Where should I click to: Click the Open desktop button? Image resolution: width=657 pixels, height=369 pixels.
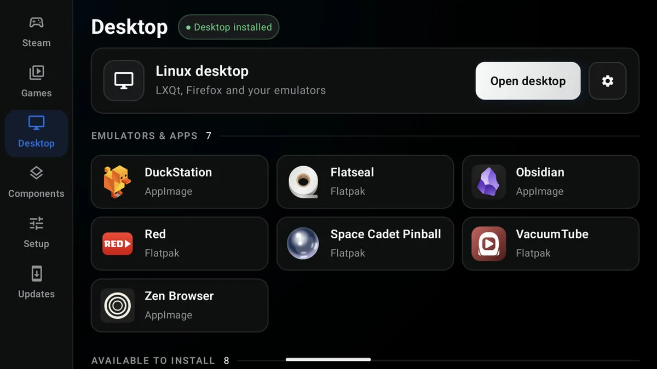pyautogui.click(x=528, y=81)
